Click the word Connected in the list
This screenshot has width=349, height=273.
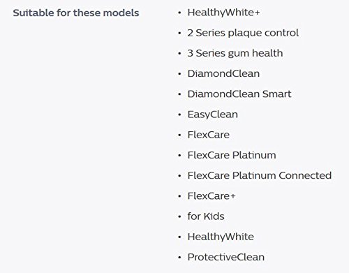point(305,175)
